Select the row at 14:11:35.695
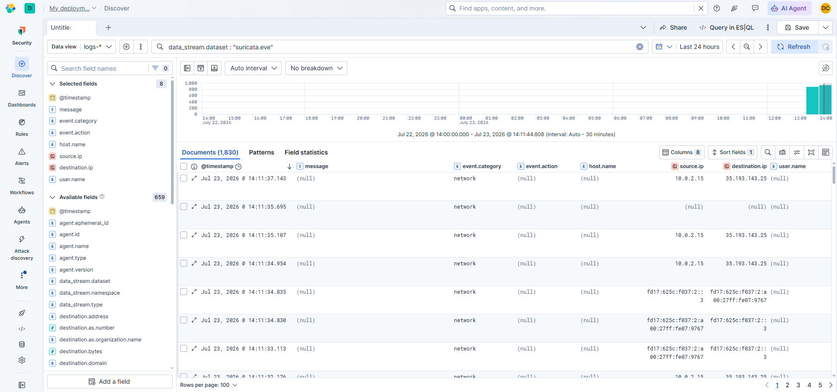Viewport: 837px width, 392px height. (184, 206)
